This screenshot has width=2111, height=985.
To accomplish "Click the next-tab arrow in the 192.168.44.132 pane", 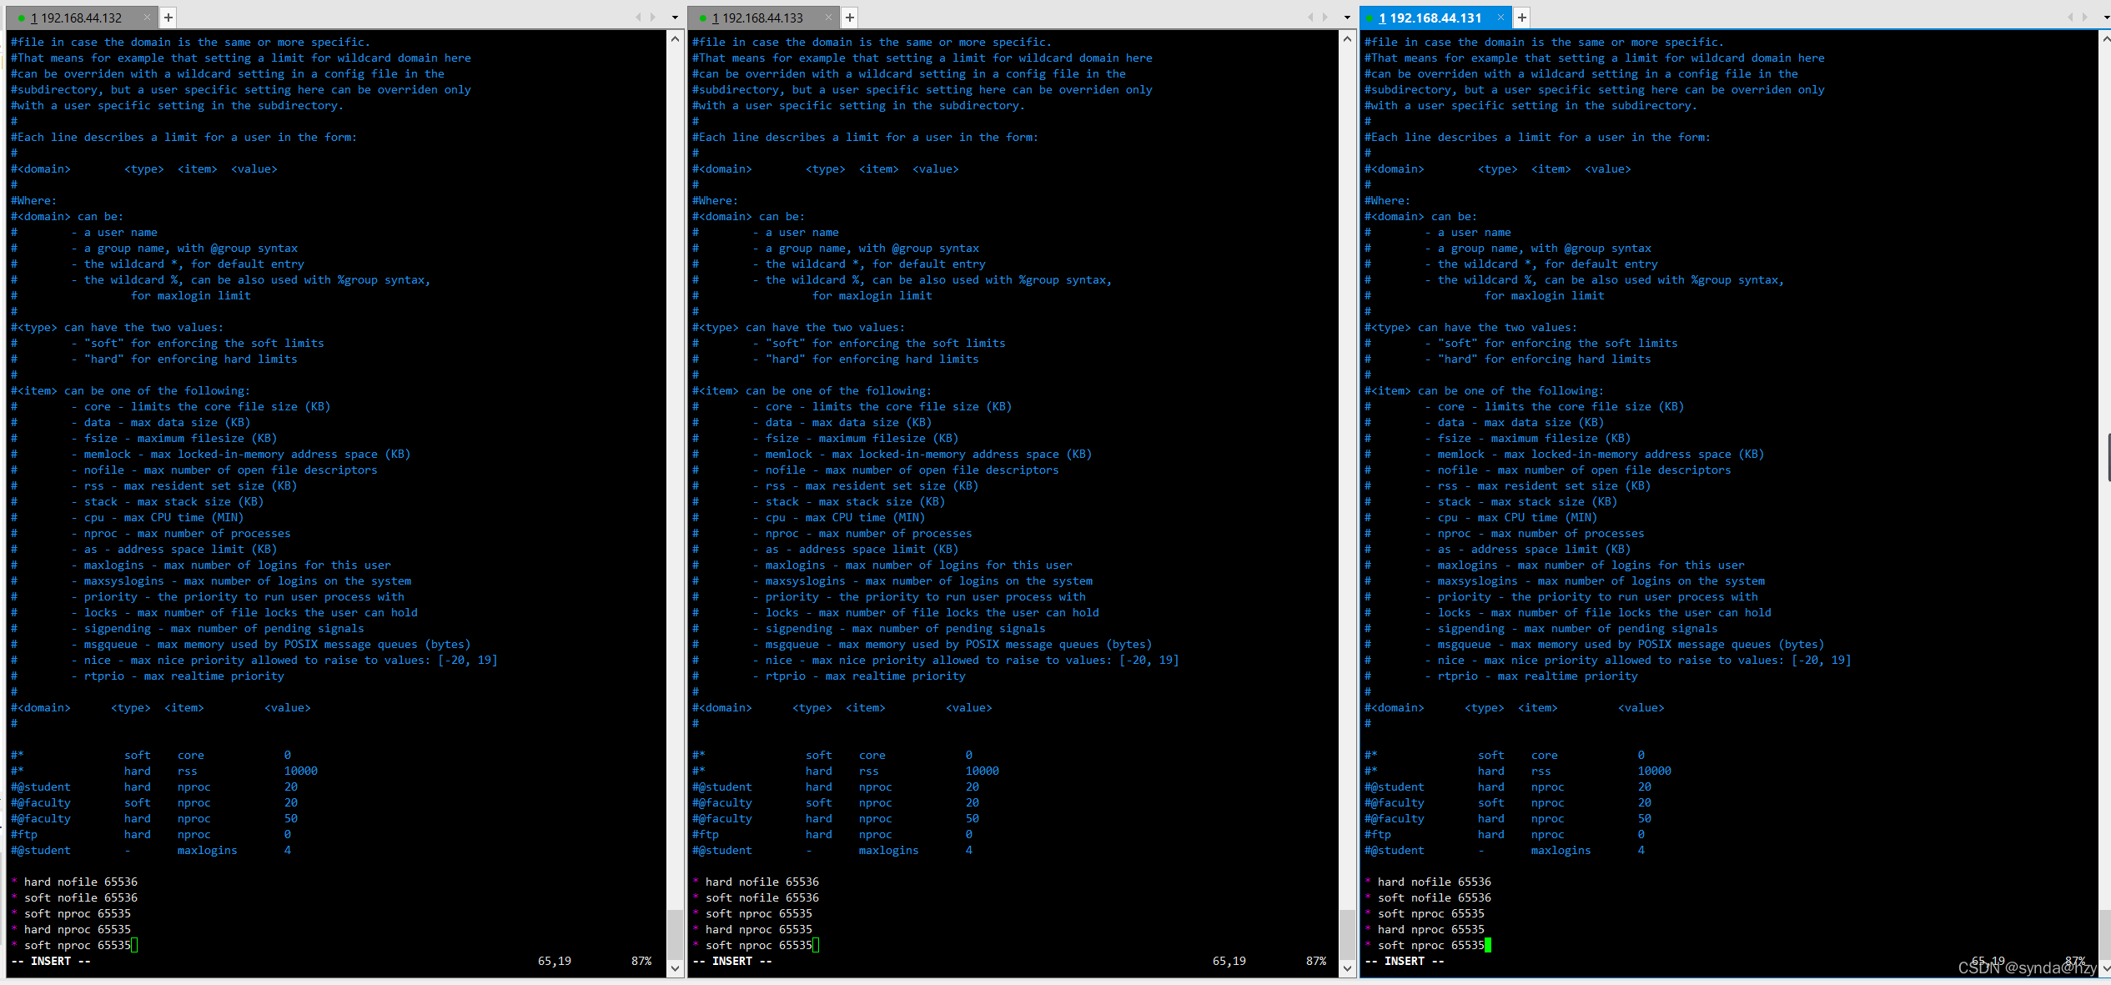I will point(652,18).
